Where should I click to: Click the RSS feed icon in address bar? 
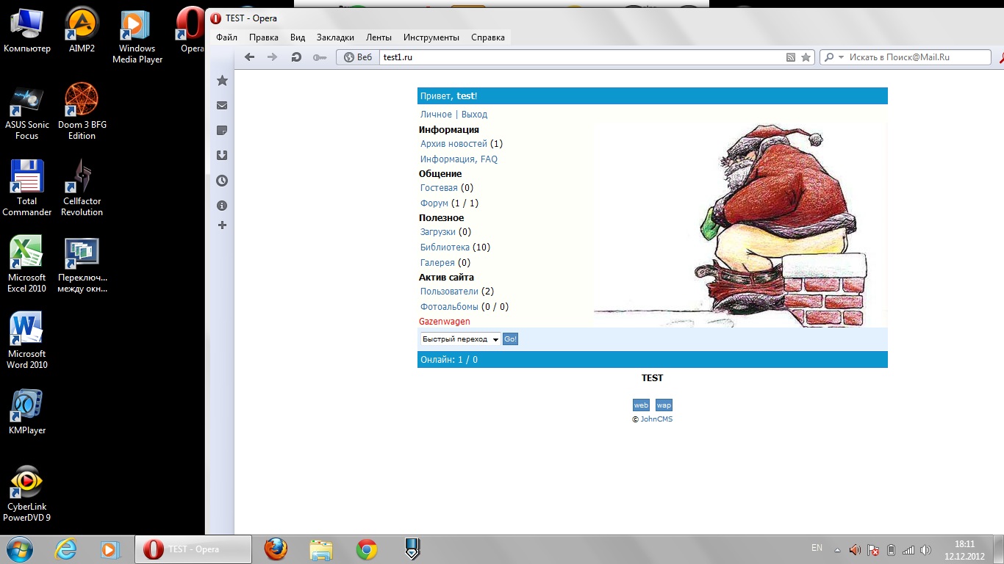click(791, 57)
